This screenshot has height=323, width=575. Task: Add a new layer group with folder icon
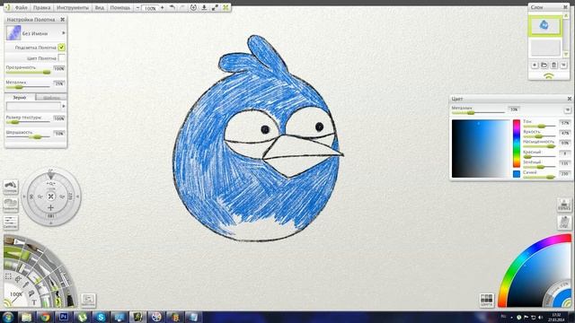(544, 65)
